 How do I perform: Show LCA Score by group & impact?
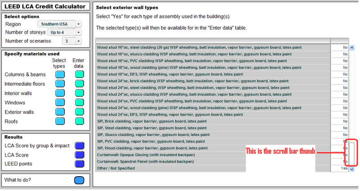click(x=80, y=146)
